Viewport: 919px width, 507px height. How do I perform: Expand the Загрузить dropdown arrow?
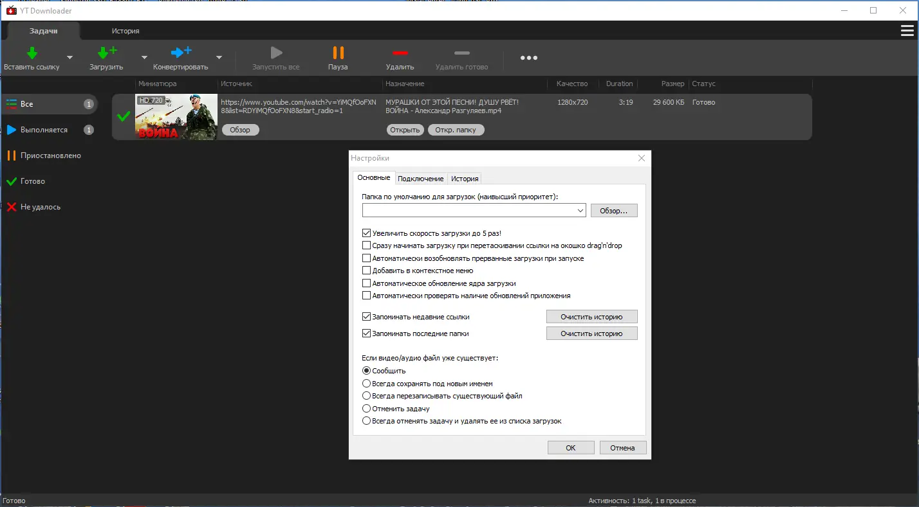click(144, 57)
